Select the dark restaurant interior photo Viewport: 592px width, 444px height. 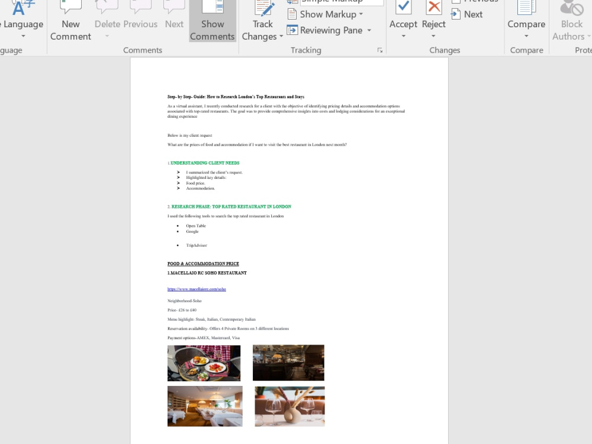point(288,362)
